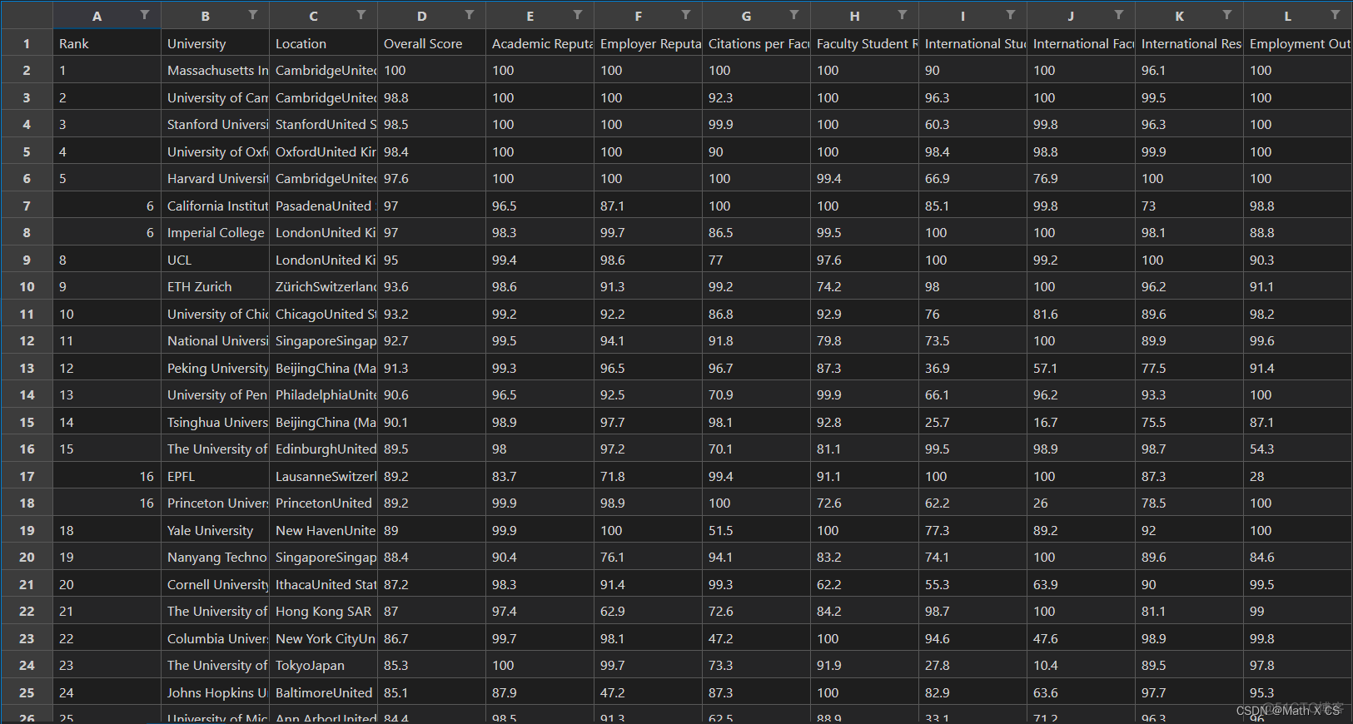This screenshot has height=724, width=1353.
Task: Select row 1 by its row number
Action: [x=27, y=43]
